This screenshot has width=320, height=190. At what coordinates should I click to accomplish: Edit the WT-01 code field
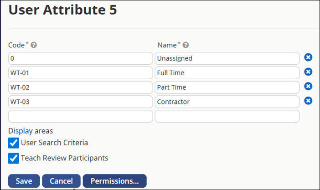tap(80, 73)
